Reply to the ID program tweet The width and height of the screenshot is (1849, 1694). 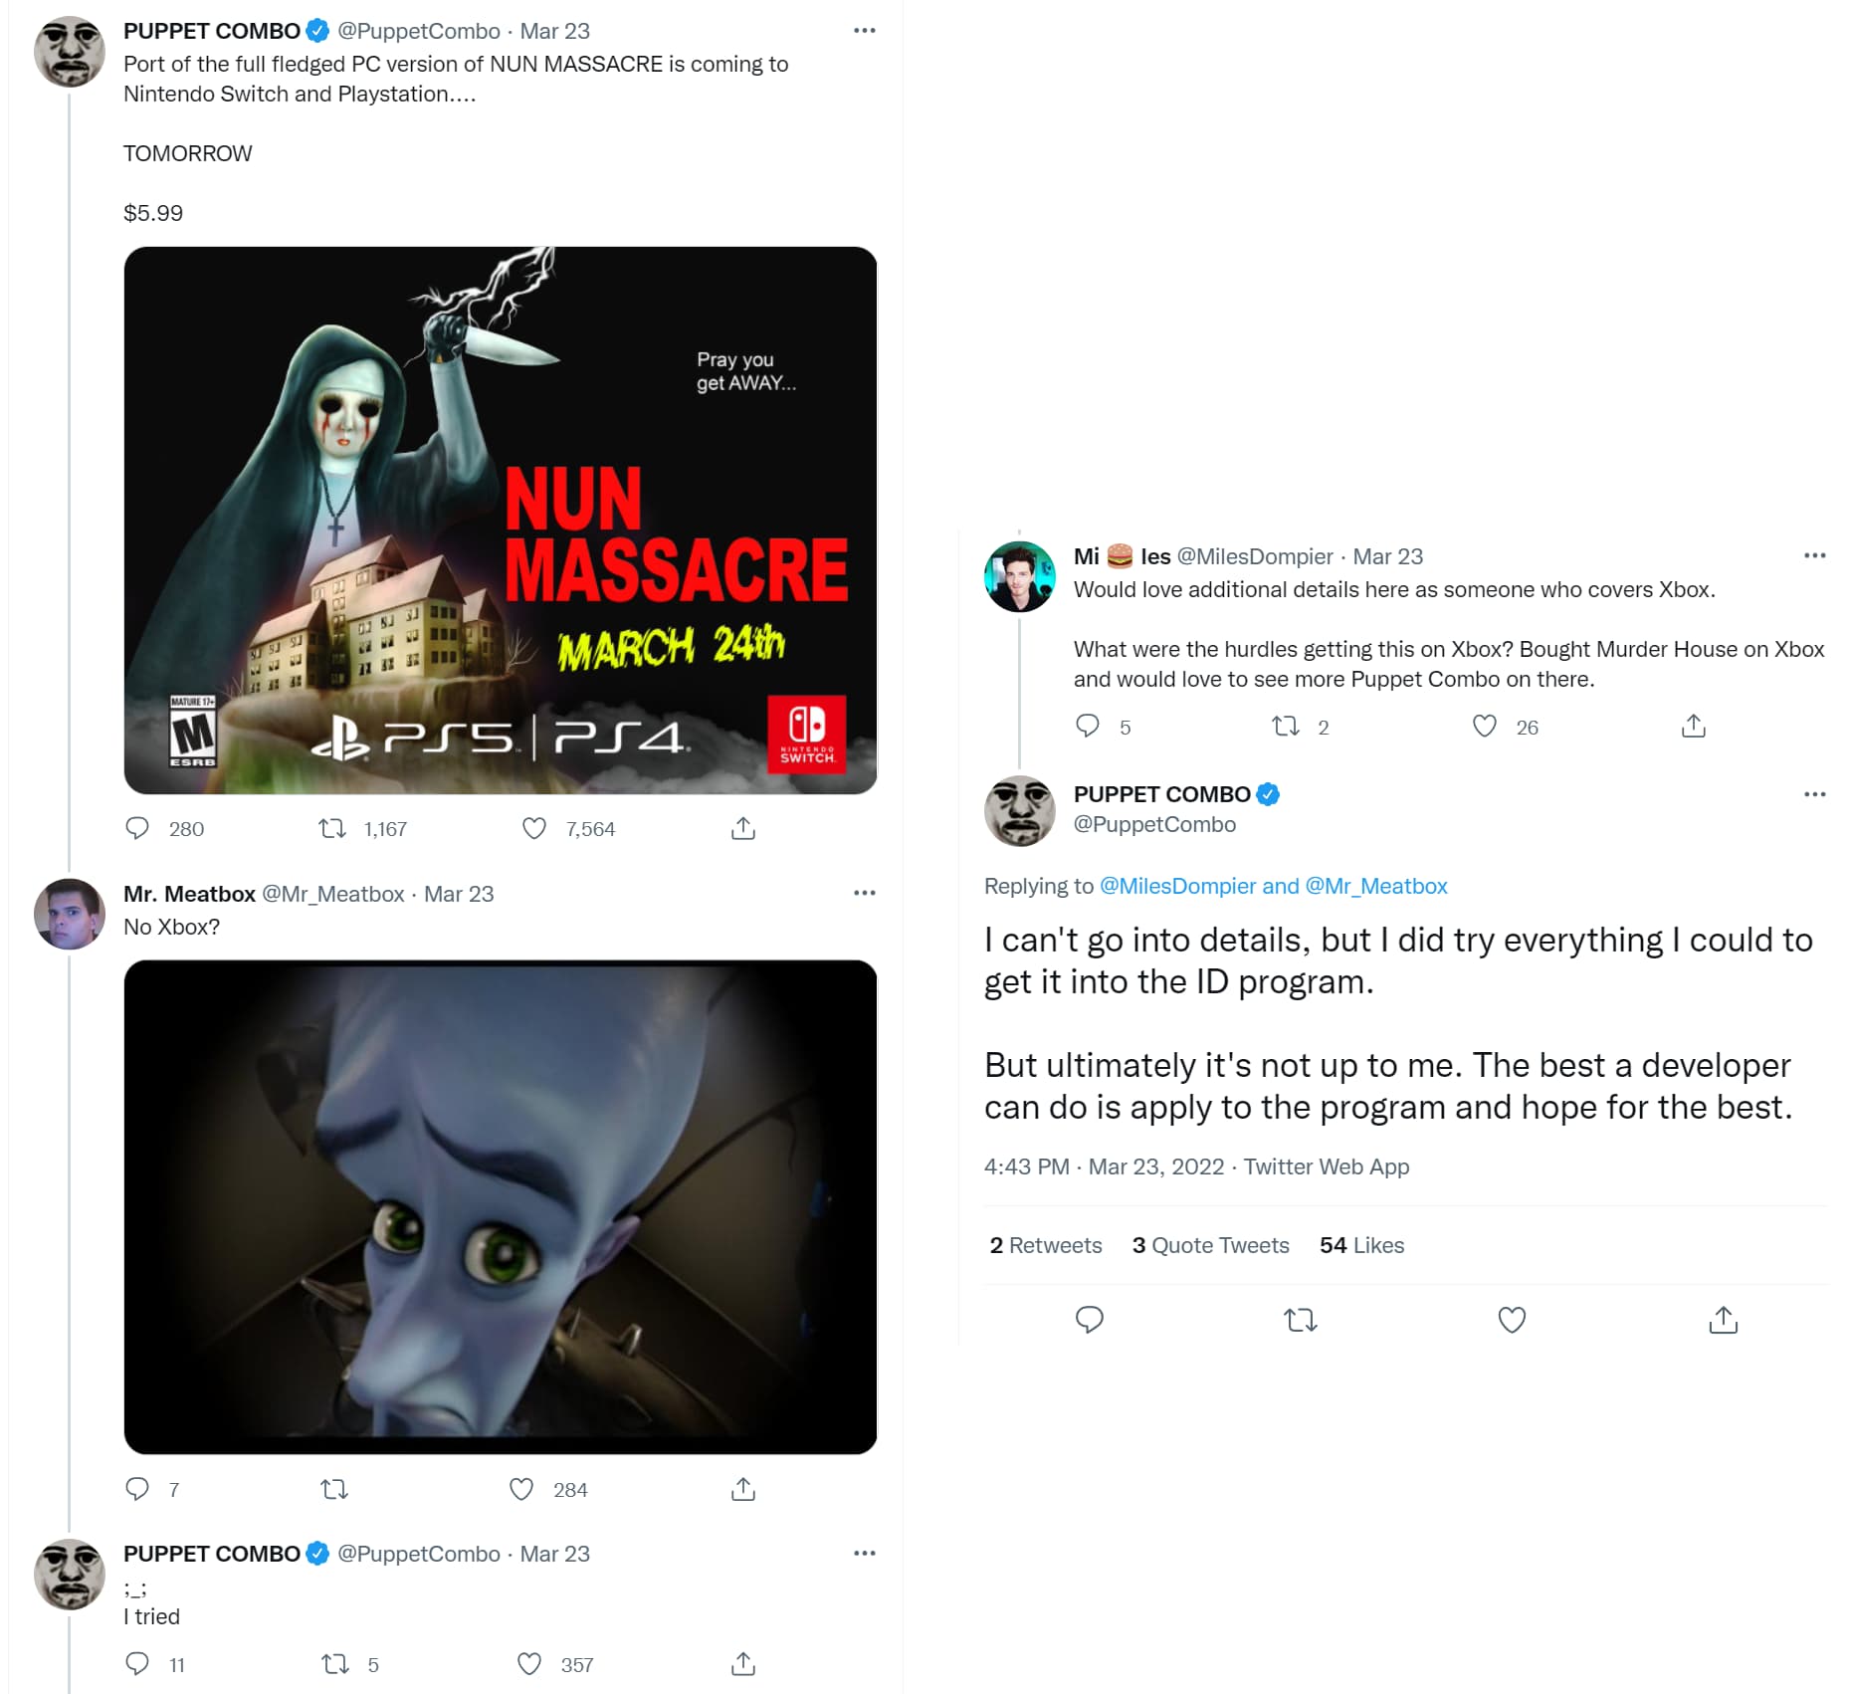coord(1090,1320)
